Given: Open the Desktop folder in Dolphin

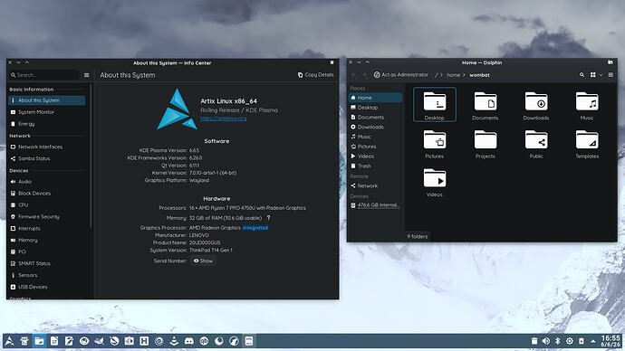Looking at the screenshot, I should click(435, 105).
